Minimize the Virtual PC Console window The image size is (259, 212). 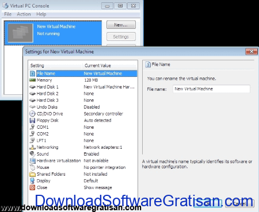tap(107, 6)
